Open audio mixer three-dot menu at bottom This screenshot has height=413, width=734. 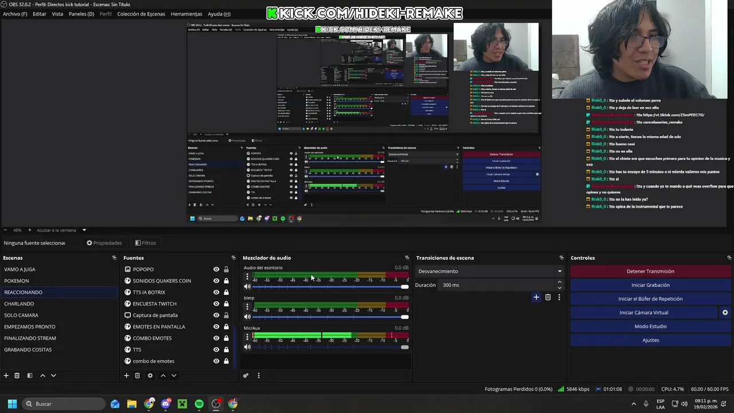click(259, 376)
